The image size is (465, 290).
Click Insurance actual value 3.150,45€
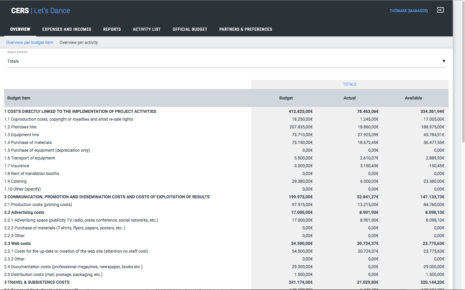[x=369, y=166]
